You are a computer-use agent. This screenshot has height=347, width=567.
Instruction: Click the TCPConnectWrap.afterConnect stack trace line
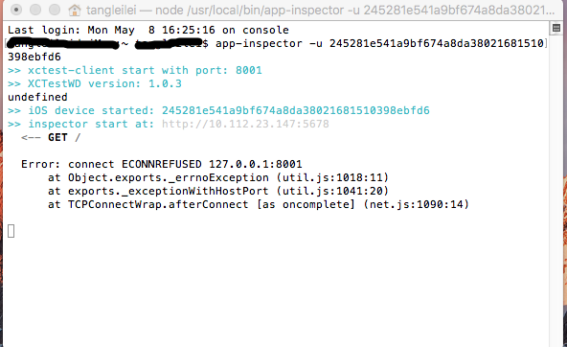tap(259, 204)
